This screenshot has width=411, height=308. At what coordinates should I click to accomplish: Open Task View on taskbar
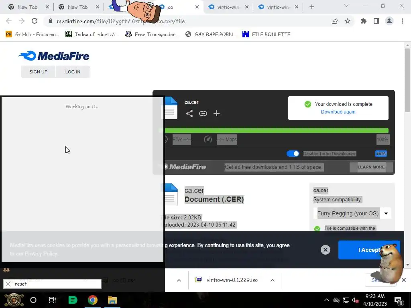[x=53, y=300]
